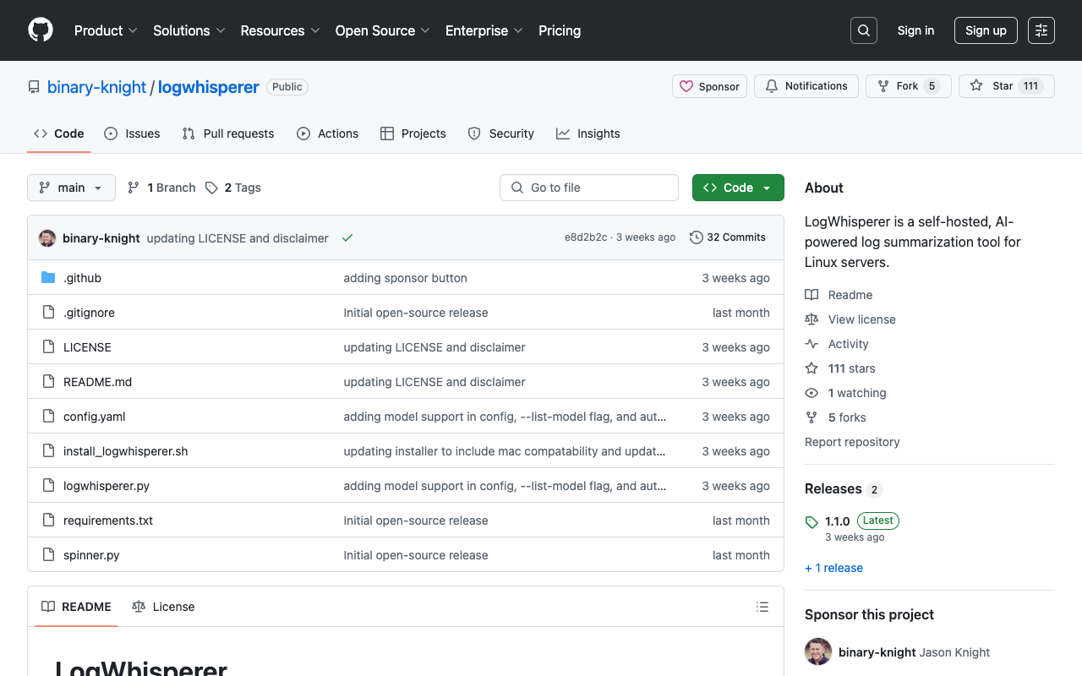Viewport: 1082px width, 676px height.
Task: Open the License tab in README panel
Action: pyautogui.click(x=163, y=607)
